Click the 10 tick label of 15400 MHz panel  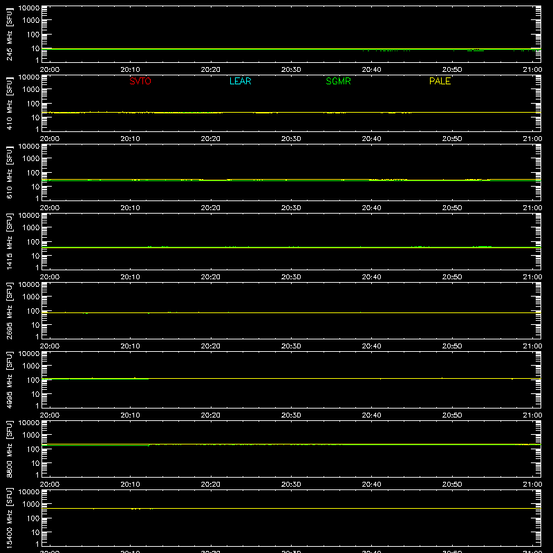(x=35, y=532)
